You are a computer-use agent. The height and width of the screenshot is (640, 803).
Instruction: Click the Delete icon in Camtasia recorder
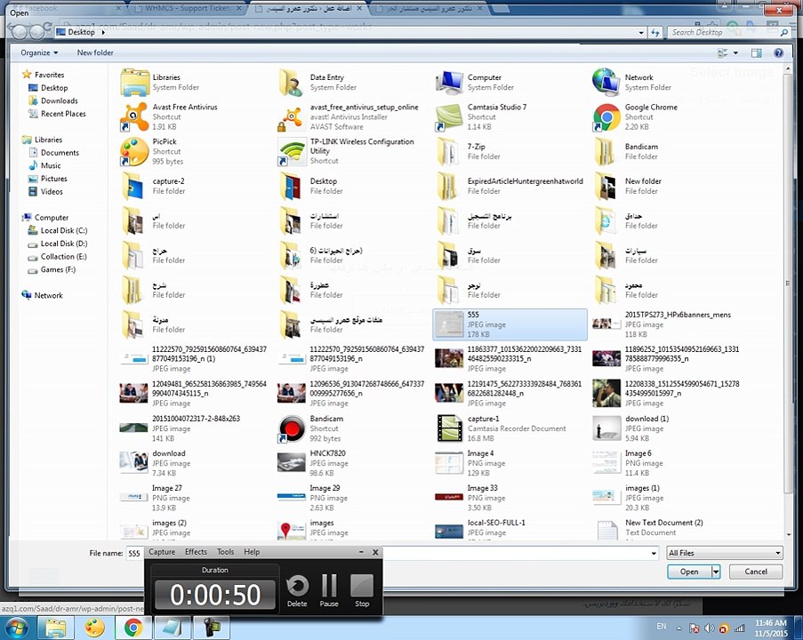[x=297, y=590]
